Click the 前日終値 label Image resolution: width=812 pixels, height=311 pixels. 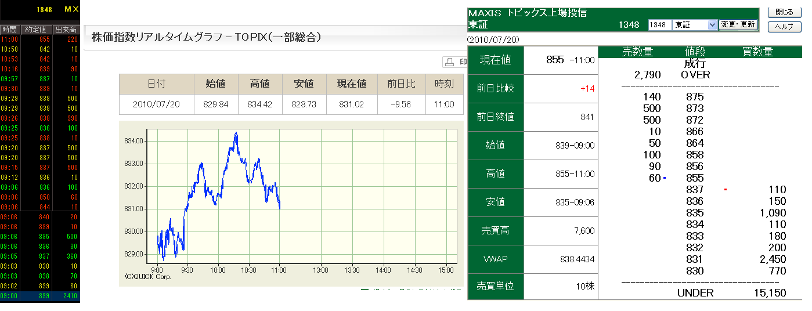(496, 117)
